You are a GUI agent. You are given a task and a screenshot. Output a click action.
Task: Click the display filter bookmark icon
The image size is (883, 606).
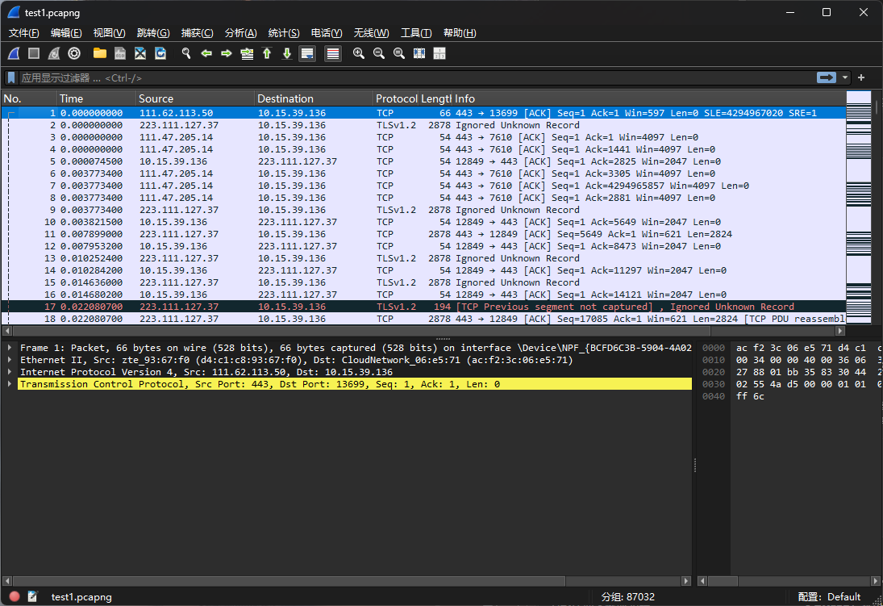[x=11, y=77]
